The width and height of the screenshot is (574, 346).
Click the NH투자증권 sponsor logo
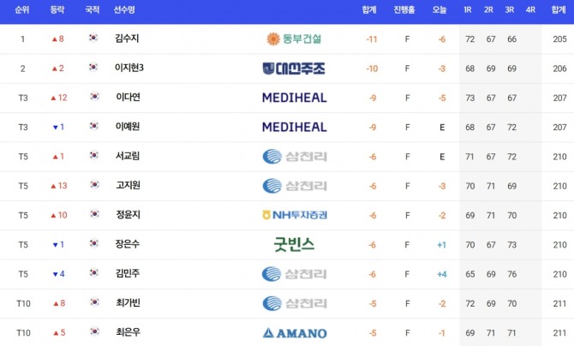pyautogui.click(x=295, y=215)
